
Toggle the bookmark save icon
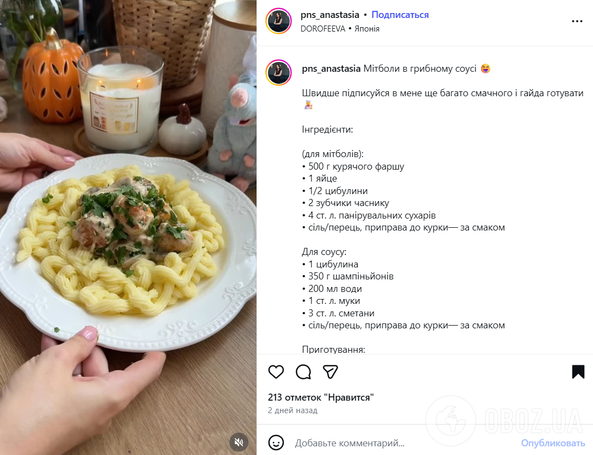tap(578, 372)
